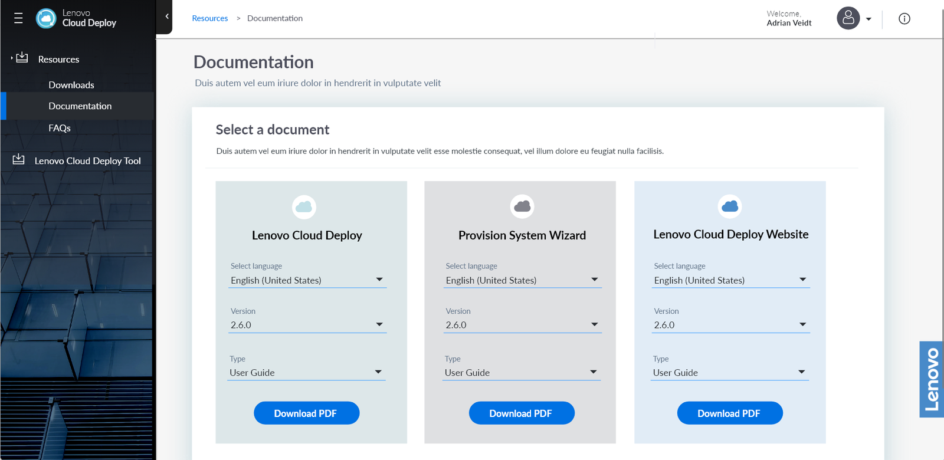Download PDF for Lenovo Cloud Deploy Website
Image resolution: width=944 pixels, height=460 pixels.
pos(729,413)
